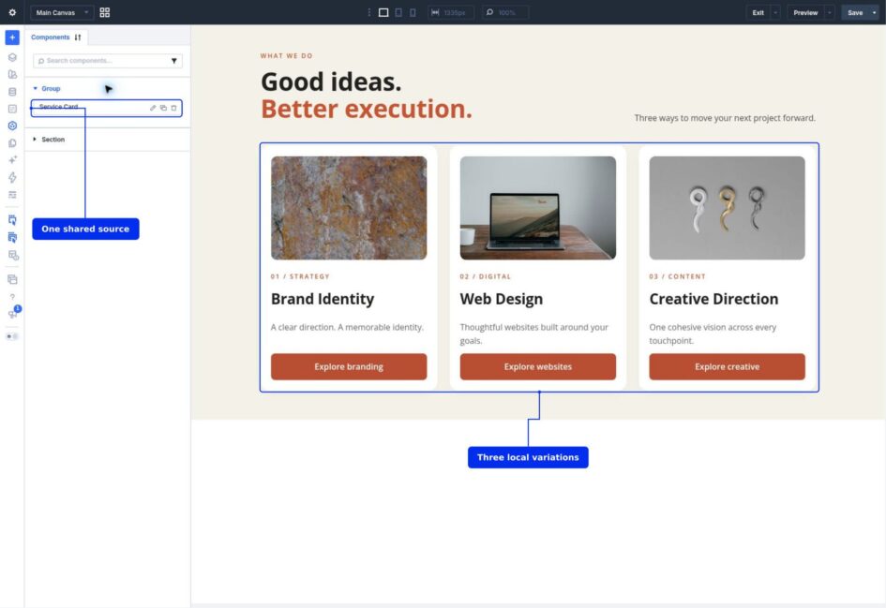The image size is (886, 608).
Task: Select the Creative Direction heading
Action: [x=713, y=299]
